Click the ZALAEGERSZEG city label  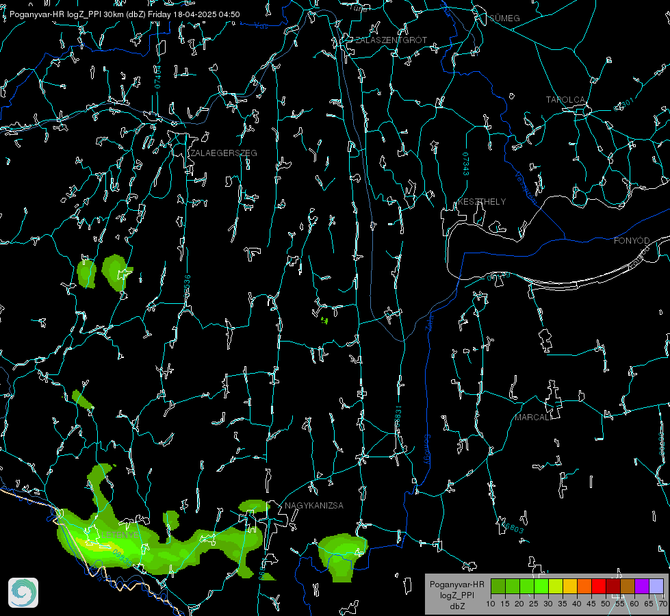coord(224,153)
